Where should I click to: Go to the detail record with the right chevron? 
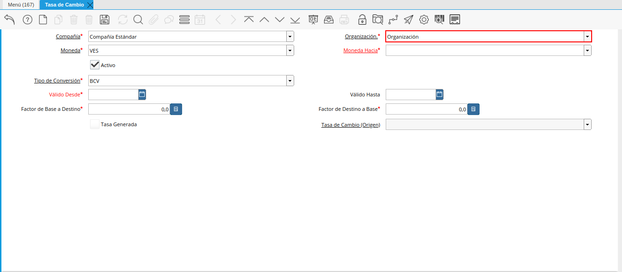(x=233, y=20)
